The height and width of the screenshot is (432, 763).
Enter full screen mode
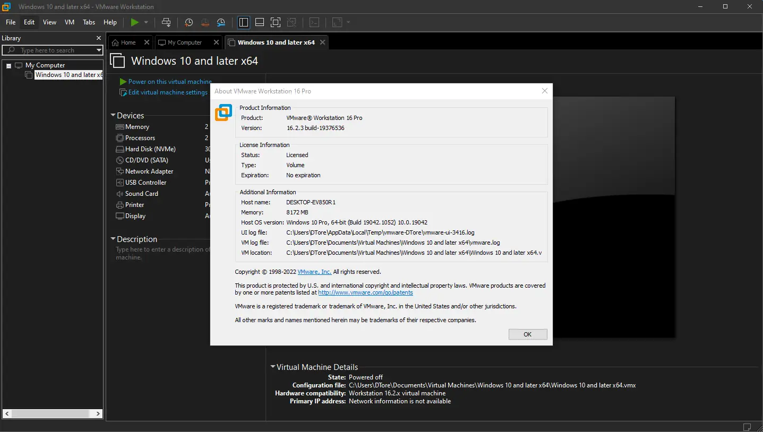coord(276,22)
